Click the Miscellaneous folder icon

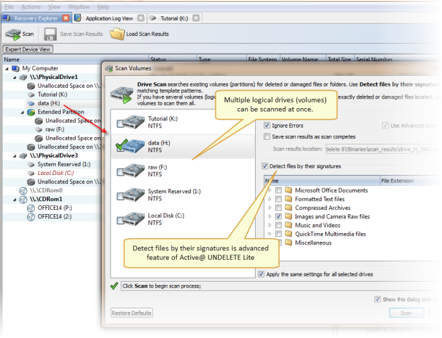(x=288, y=243)
